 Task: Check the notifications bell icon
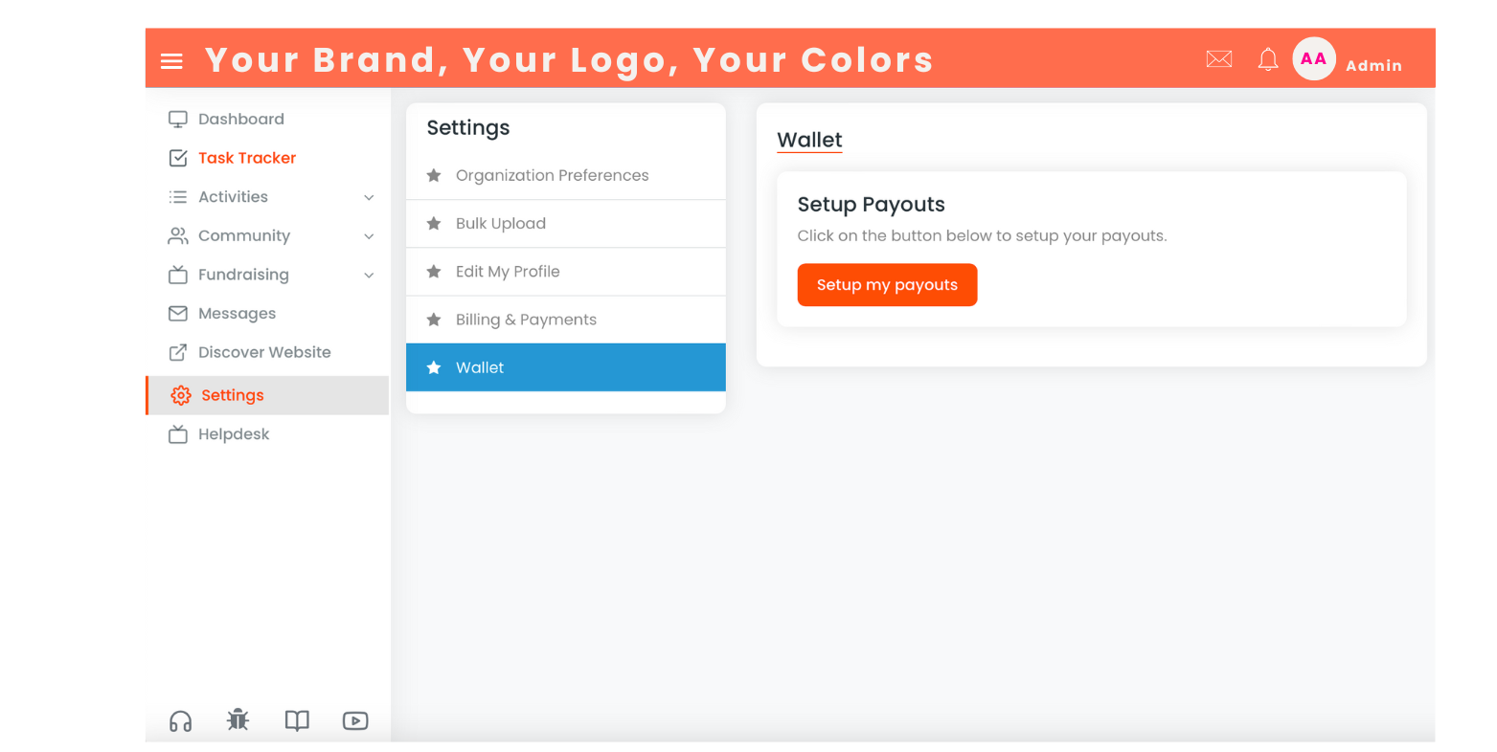[1268, 59]
